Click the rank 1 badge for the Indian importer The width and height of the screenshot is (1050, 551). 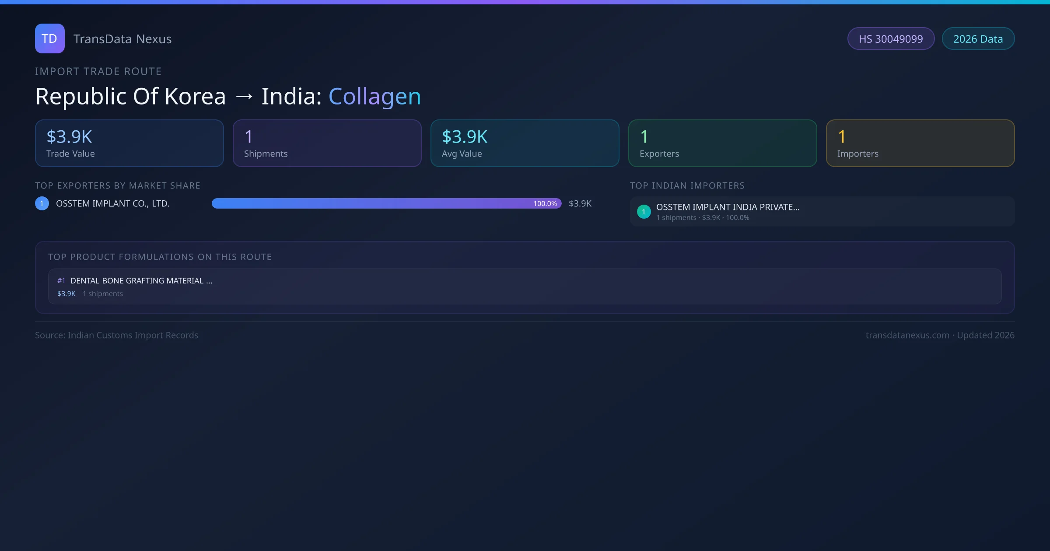tap(644, 211)
